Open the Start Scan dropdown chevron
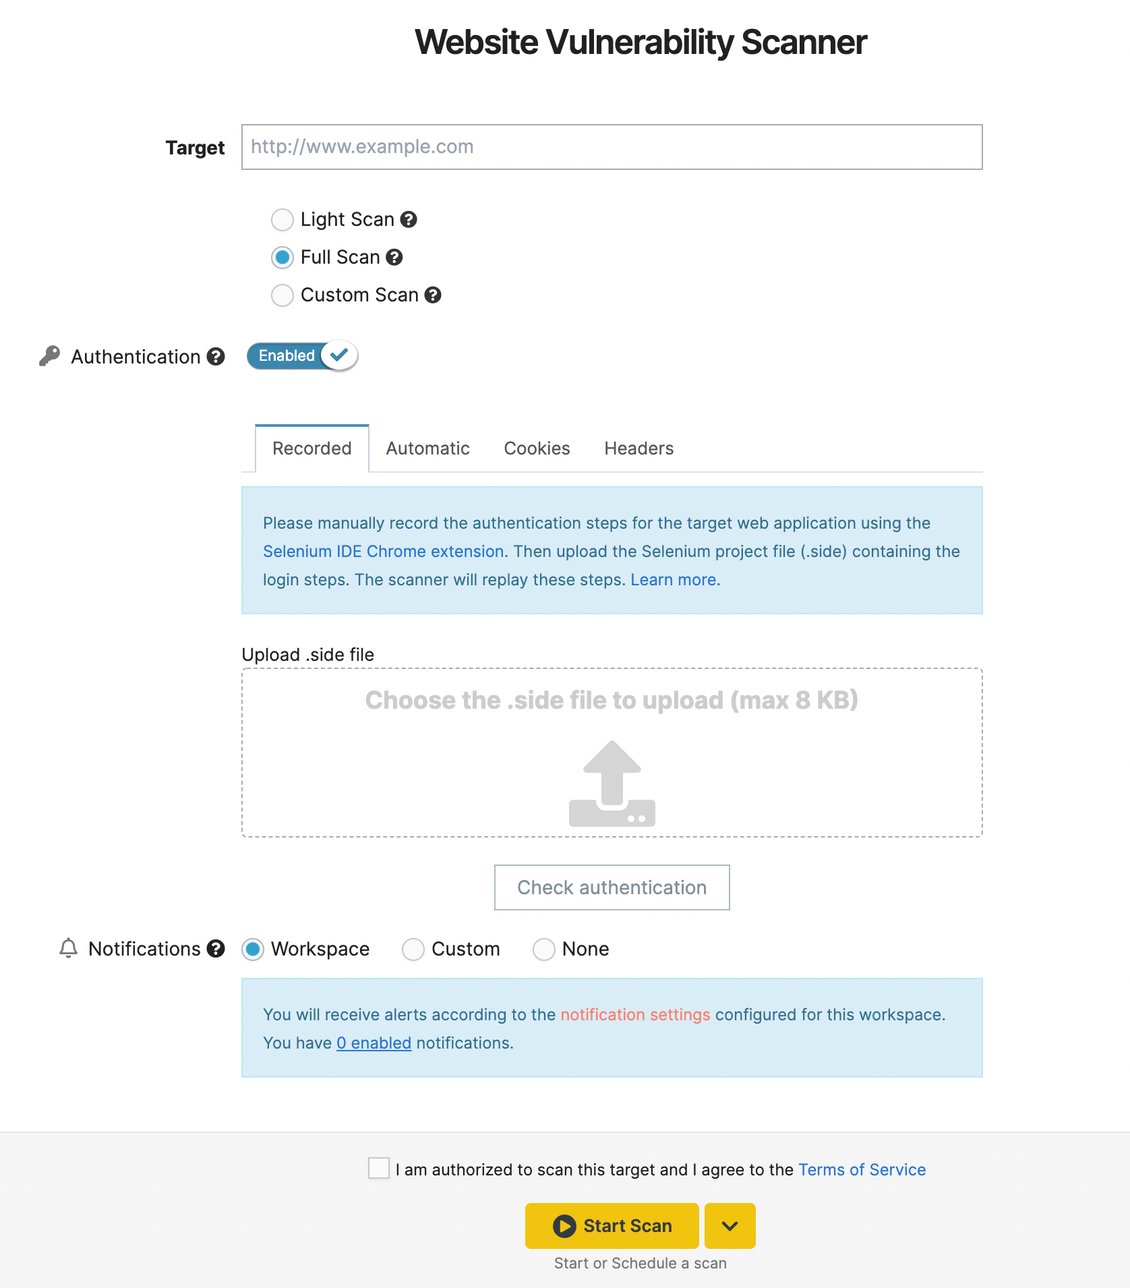Image resolution: width=1130 pixels, height=1288 pixels. 730,1226
